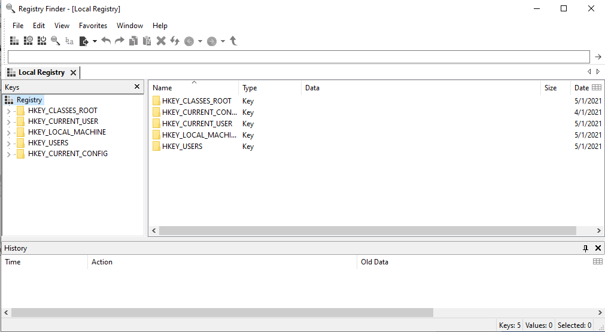Click inside the registry address bar field
This screenshot has height=332, width=605.
point(298,57)
